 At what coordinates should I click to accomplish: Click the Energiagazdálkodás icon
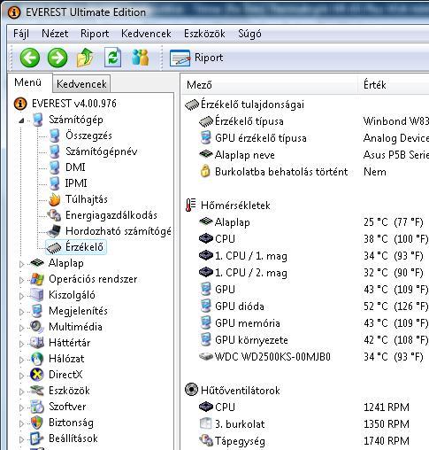(54, 215)
